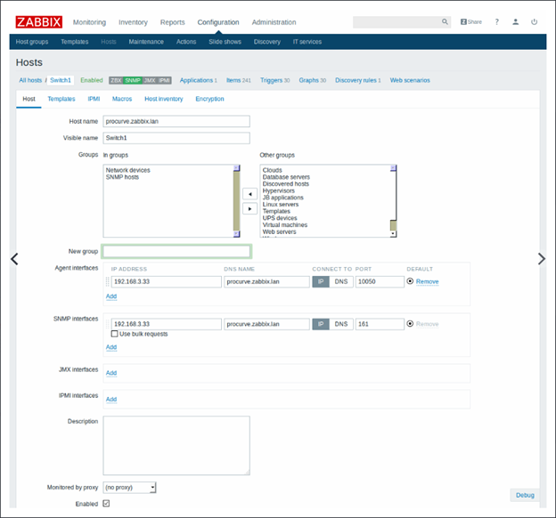The image size is (556, 518).
Task: Move group right with arrow button
Action: click(250, 208)
